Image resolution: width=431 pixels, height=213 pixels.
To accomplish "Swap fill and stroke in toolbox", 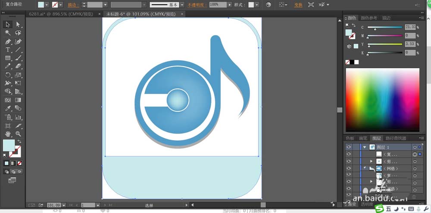I will click(x=19, y=141).
